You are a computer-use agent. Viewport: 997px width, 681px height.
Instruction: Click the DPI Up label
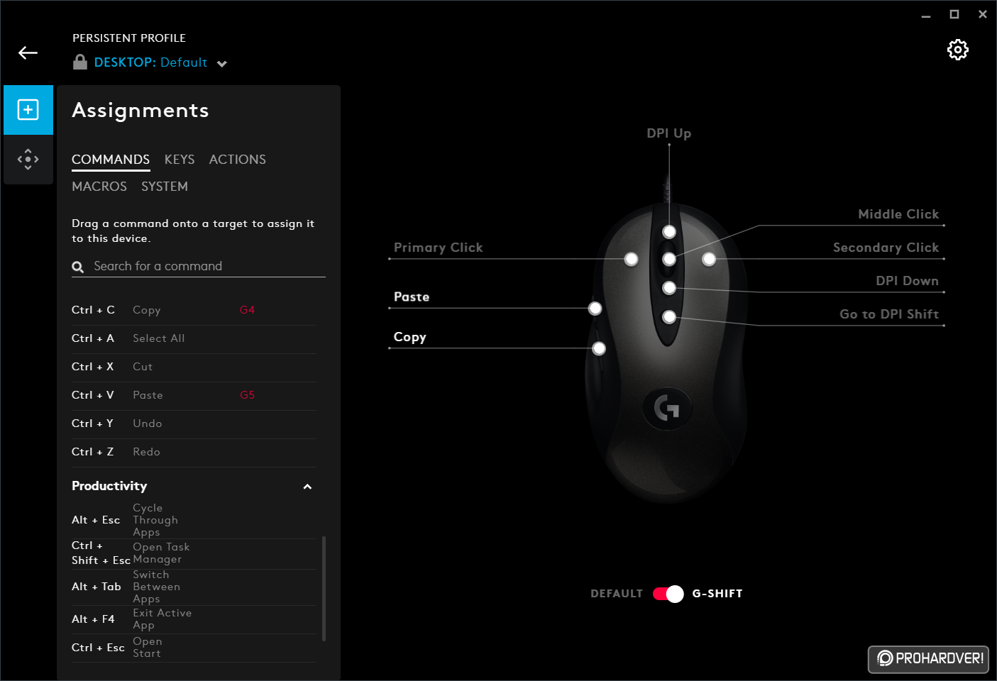tap(668, 133)
